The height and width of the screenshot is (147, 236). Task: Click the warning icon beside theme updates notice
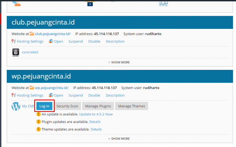point(38,129)
